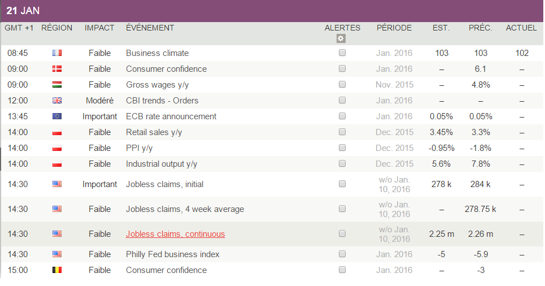The width and height of the screenshot is (545, 286).
Task: Open the Jobless claims, continuous link
Action: pyautogui.click(x=175, y=234)
